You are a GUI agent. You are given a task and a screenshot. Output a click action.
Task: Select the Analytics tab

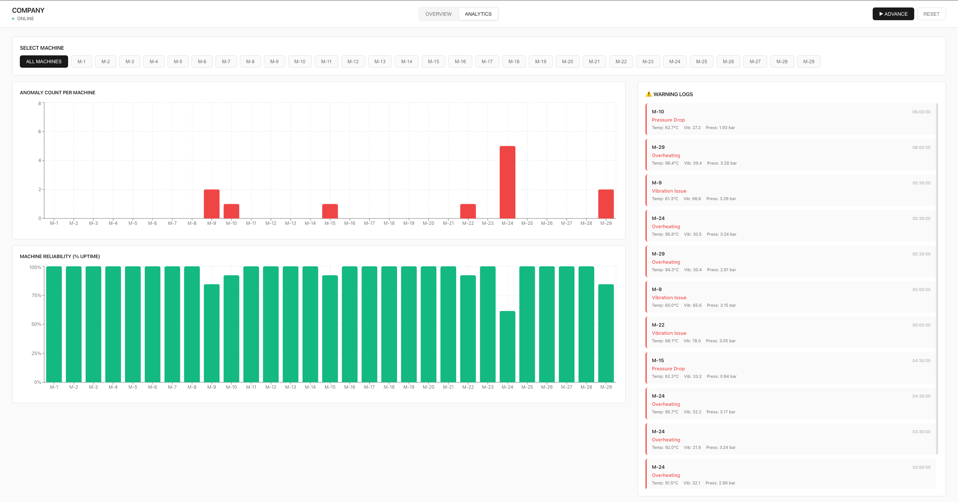pos(478,14)
